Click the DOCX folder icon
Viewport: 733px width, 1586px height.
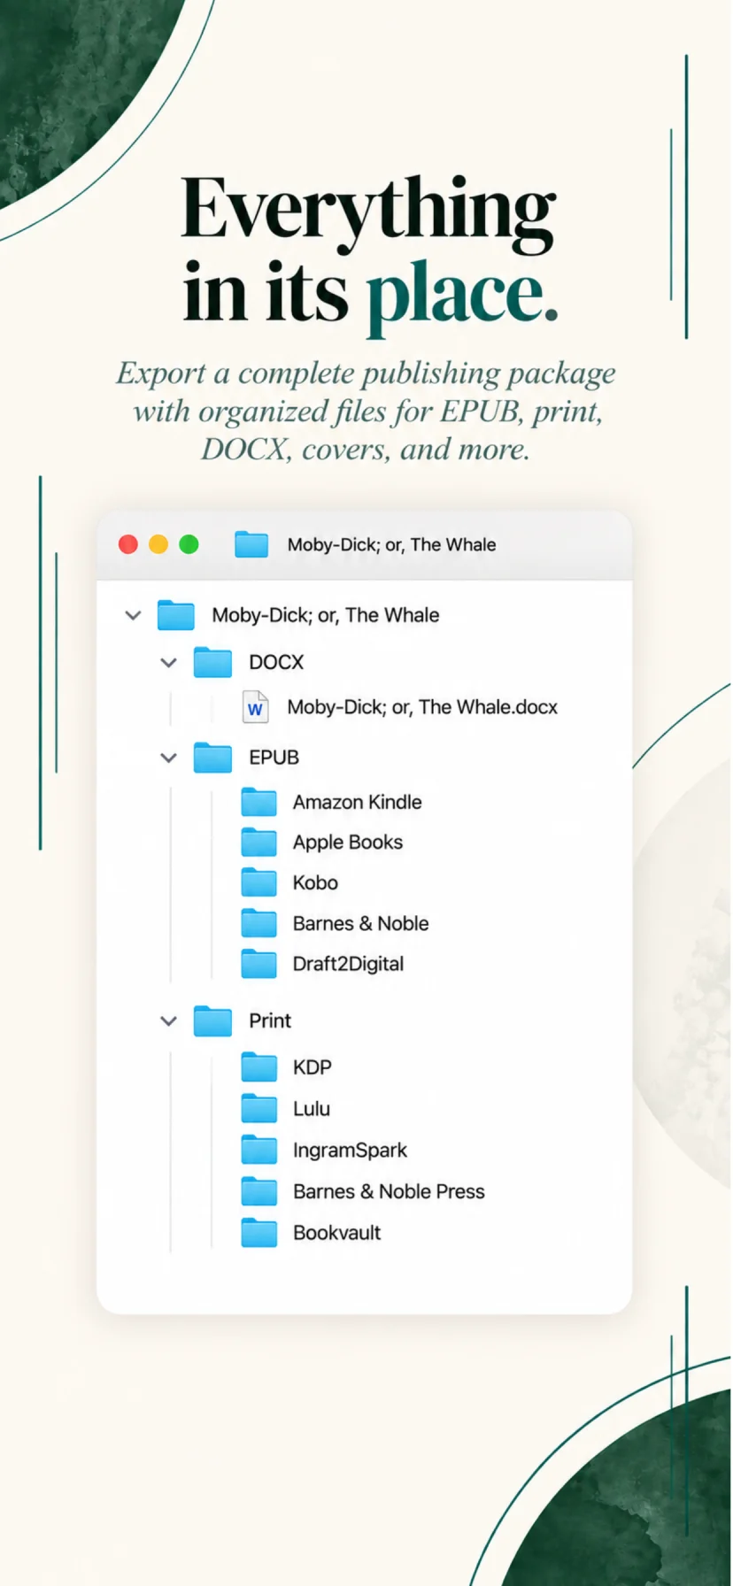click(x=212, y=662)
